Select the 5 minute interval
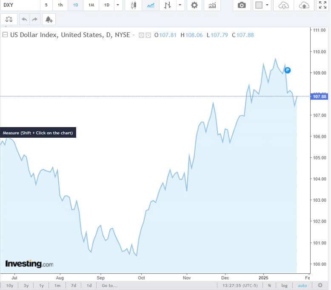The height and width of the screenshot is (290, 331). click(46, 5)
